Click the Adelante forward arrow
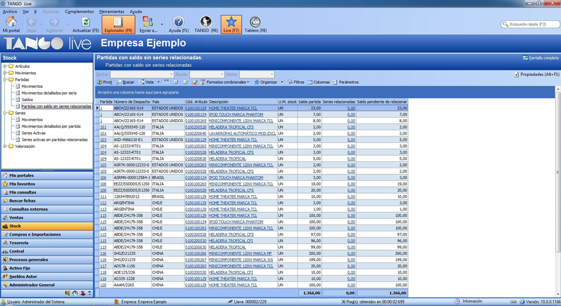The width and height of the screenshot is (561, 306). point(54,22)
